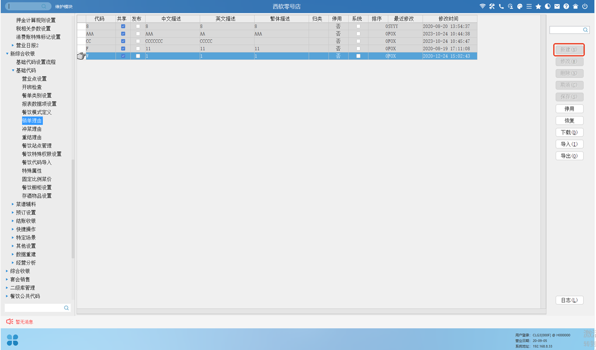Open help via question mark icon

click(x=566, y=6)
